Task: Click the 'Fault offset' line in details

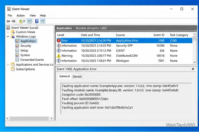Action: tap(85, 99)
